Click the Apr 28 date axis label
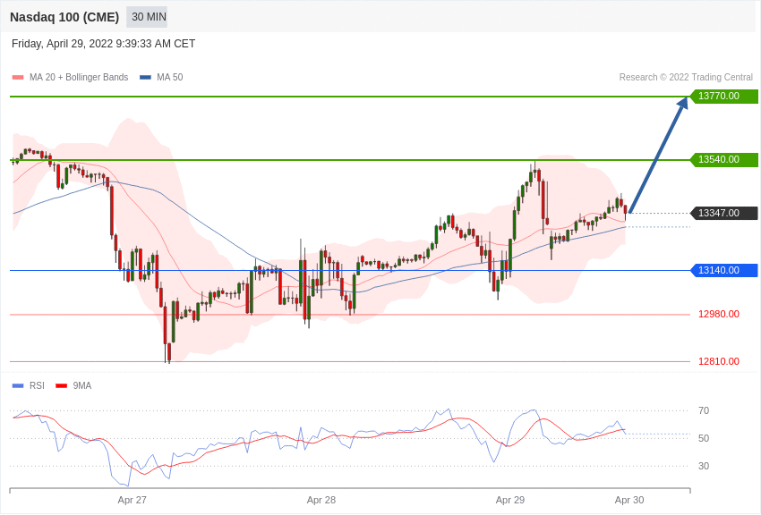Screen dimensions: 761x515 click(x=321, y=500)
